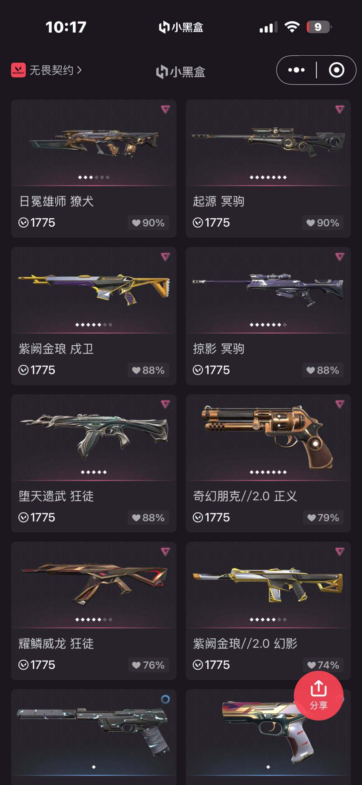Tap the red Valorant game logo icon

coord(18,70)
